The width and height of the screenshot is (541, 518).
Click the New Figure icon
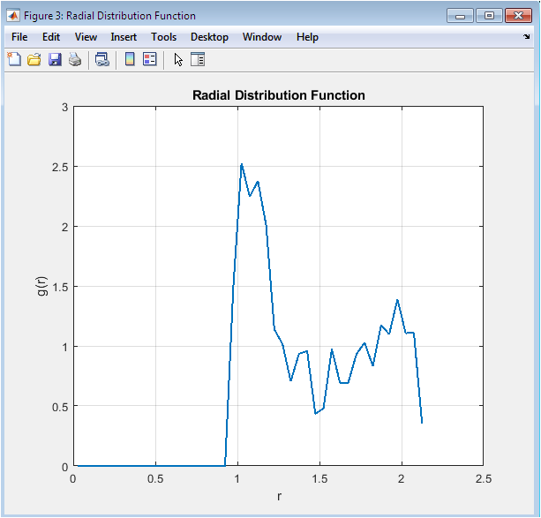click(x=14, y=59)
